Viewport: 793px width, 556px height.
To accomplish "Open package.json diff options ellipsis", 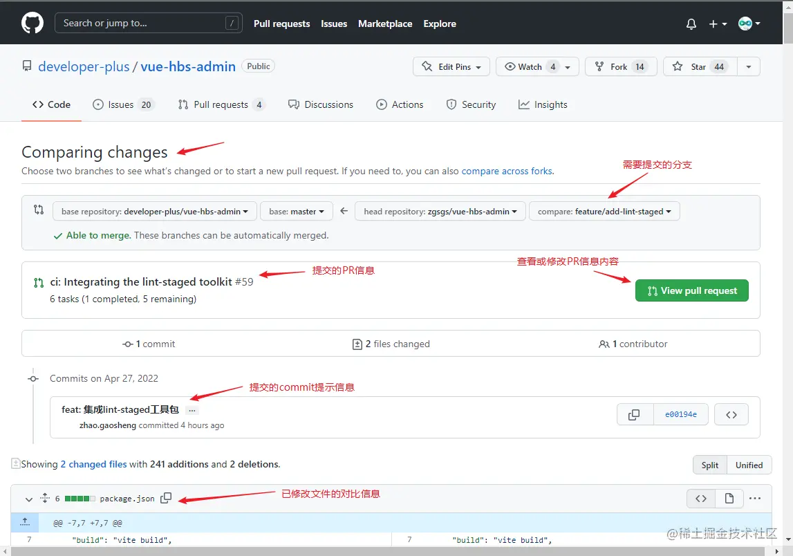I will 754,499.
